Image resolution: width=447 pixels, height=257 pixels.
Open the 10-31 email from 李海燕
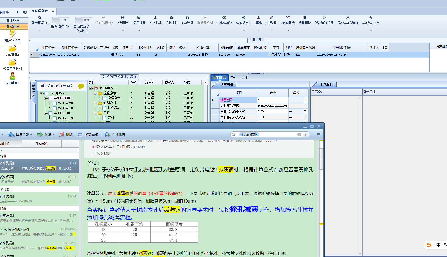tap(39, 179)
